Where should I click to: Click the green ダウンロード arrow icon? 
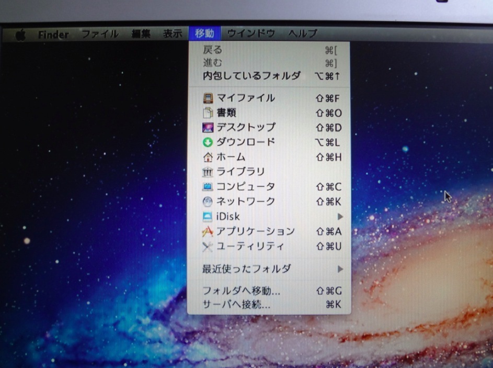[x=208, y=142]
